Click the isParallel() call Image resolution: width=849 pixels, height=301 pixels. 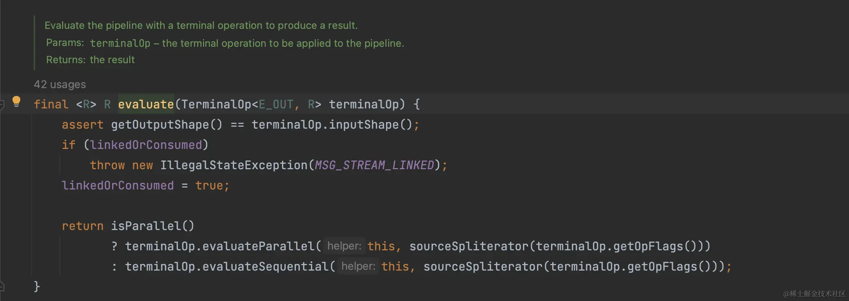tap(152, 226)
